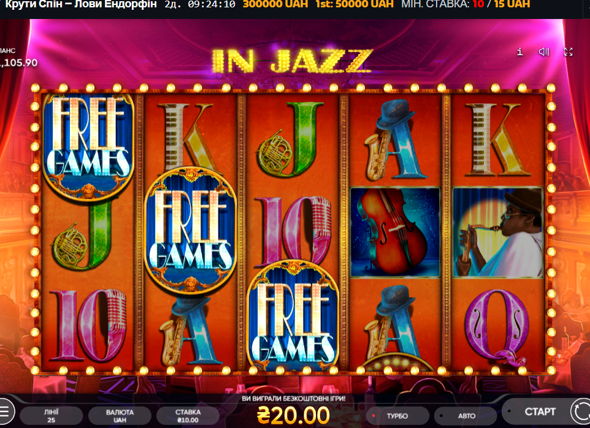Toggle the ТУРБО mode
590x428 pixels.
397,416
